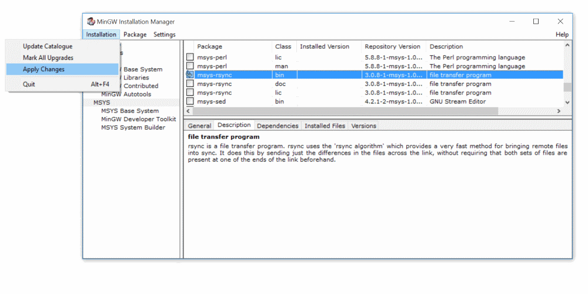The height and width of the screenshot is (294, 588).
Task: Click the rsync description paragraph
Action: (377, 153)
